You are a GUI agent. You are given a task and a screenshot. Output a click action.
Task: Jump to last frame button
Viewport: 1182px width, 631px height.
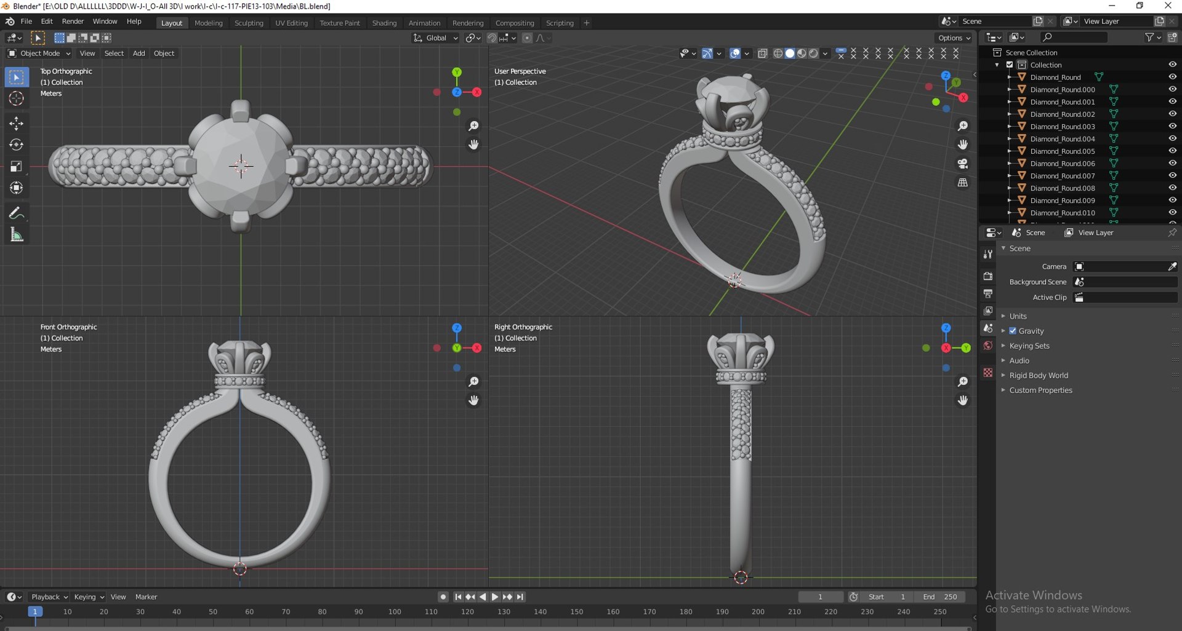520,597
